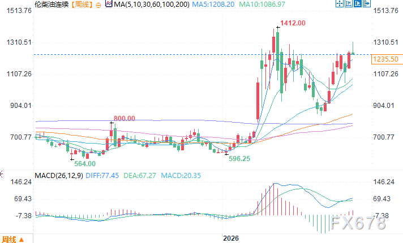Click the 1412.00 high price label
This screenshot has width=403, height=243.
point(293,23)
